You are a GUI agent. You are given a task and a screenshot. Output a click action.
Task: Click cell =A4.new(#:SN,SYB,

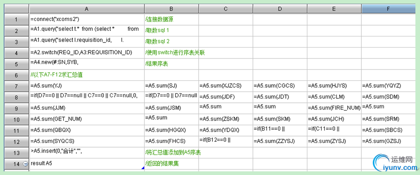(87, 64)
